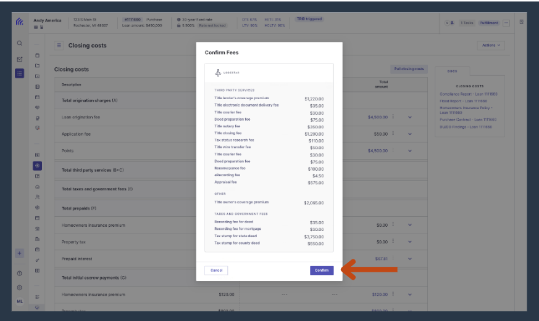Expand the Application fee row chevron

coord(410,134)
